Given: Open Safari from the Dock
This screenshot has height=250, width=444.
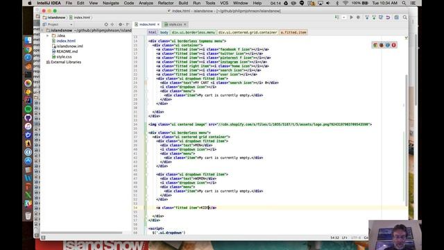Looking at the screenshot, I should [x=28, y=58].
